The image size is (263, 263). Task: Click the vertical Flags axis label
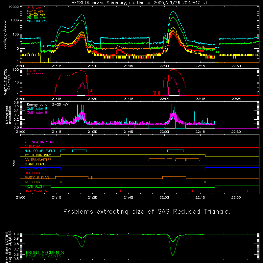13,164
